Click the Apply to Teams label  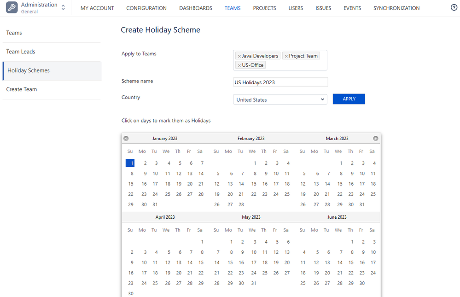click(x=139, y=54)
